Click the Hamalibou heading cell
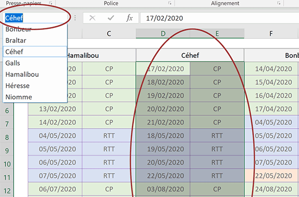The image size is (299, 197). [x=102, y=55]
